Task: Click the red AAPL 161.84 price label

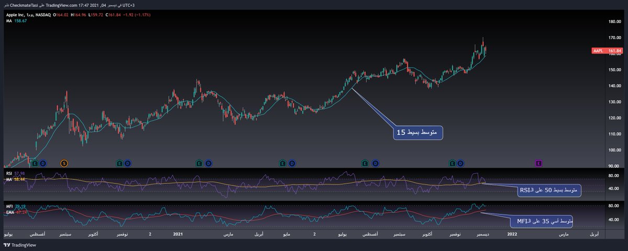Action: pyautogui.click(x=608, y=51)
